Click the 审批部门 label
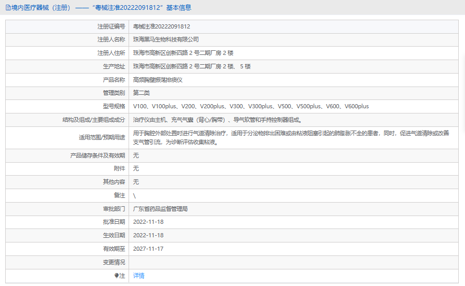465x286 pixels. (114, 209)
